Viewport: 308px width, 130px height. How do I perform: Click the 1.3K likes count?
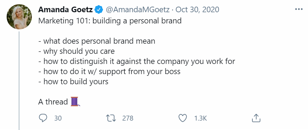tap(200, 118)
